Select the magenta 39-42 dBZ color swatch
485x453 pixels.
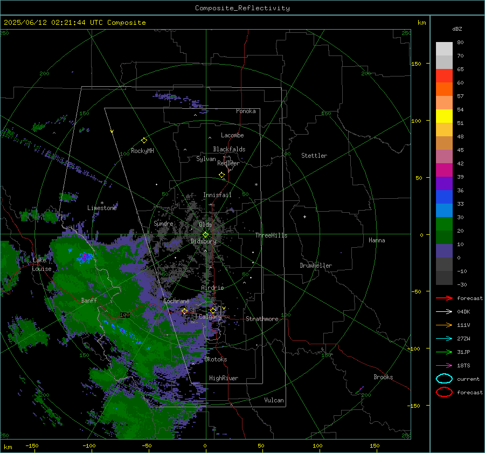pos(444,170)
